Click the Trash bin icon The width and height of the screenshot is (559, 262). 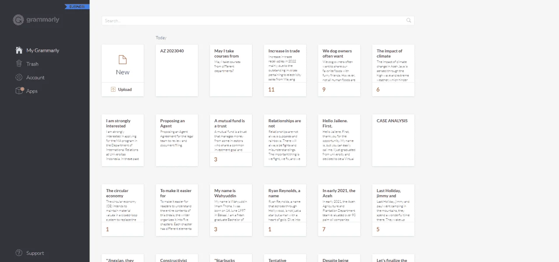[19, 64]
